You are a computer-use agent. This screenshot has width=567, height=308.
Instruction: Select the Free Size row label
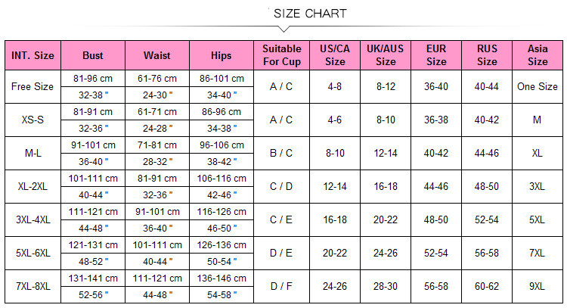[x=33, y=87]
